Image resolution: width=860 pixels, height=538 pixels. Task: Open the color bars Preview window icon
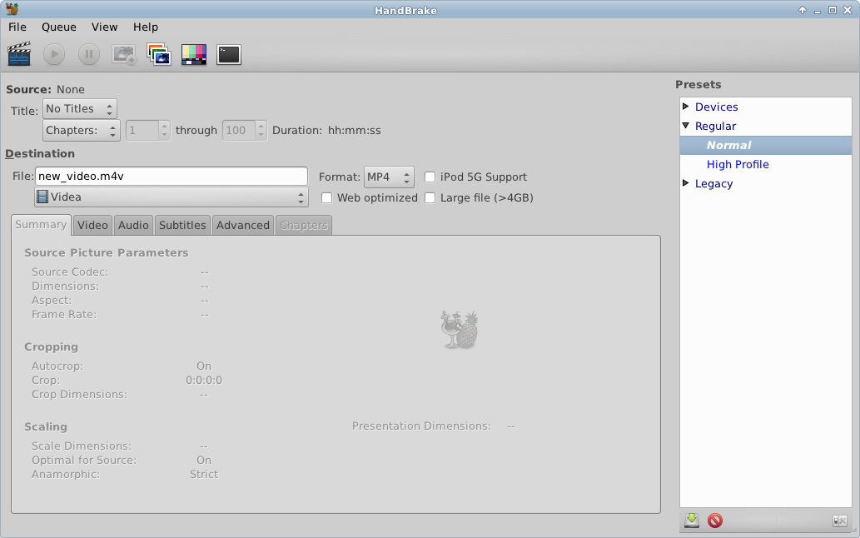click(194, 55)
